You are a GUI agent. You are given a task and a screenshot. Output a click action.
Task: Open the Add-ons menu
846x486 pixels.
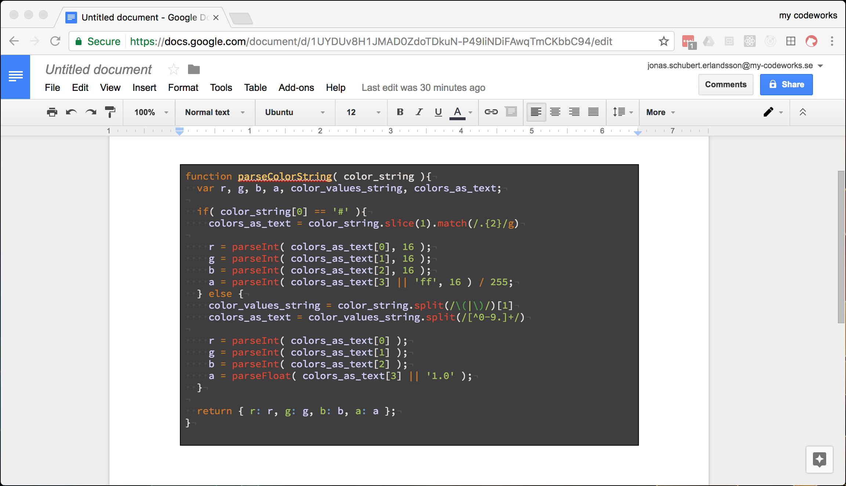pos(296,88)
